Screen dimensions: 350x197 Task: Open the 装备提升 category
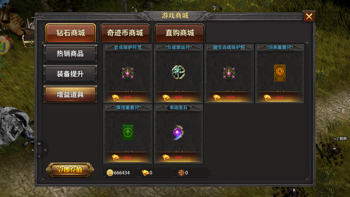(70, 74)
